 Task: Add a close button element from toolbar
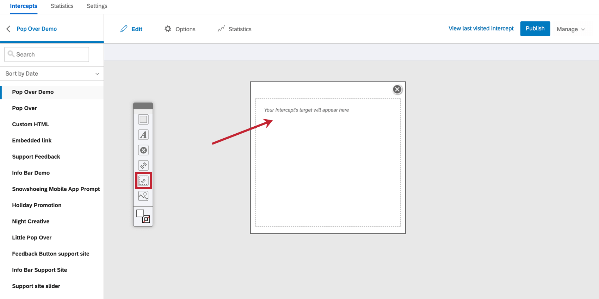143,150
